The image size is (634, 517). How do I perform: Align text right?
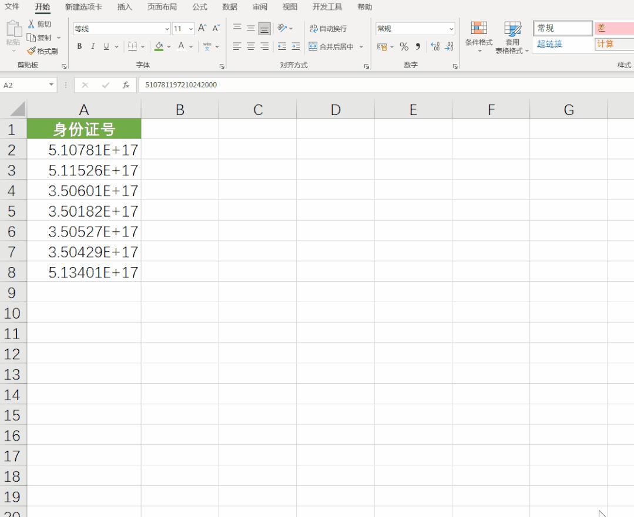264,46
